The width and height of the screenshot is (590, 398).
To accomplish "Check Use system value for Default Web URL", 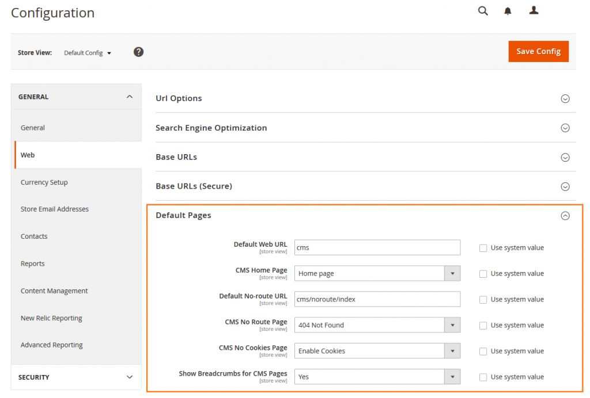I will (x=483, y=247).
